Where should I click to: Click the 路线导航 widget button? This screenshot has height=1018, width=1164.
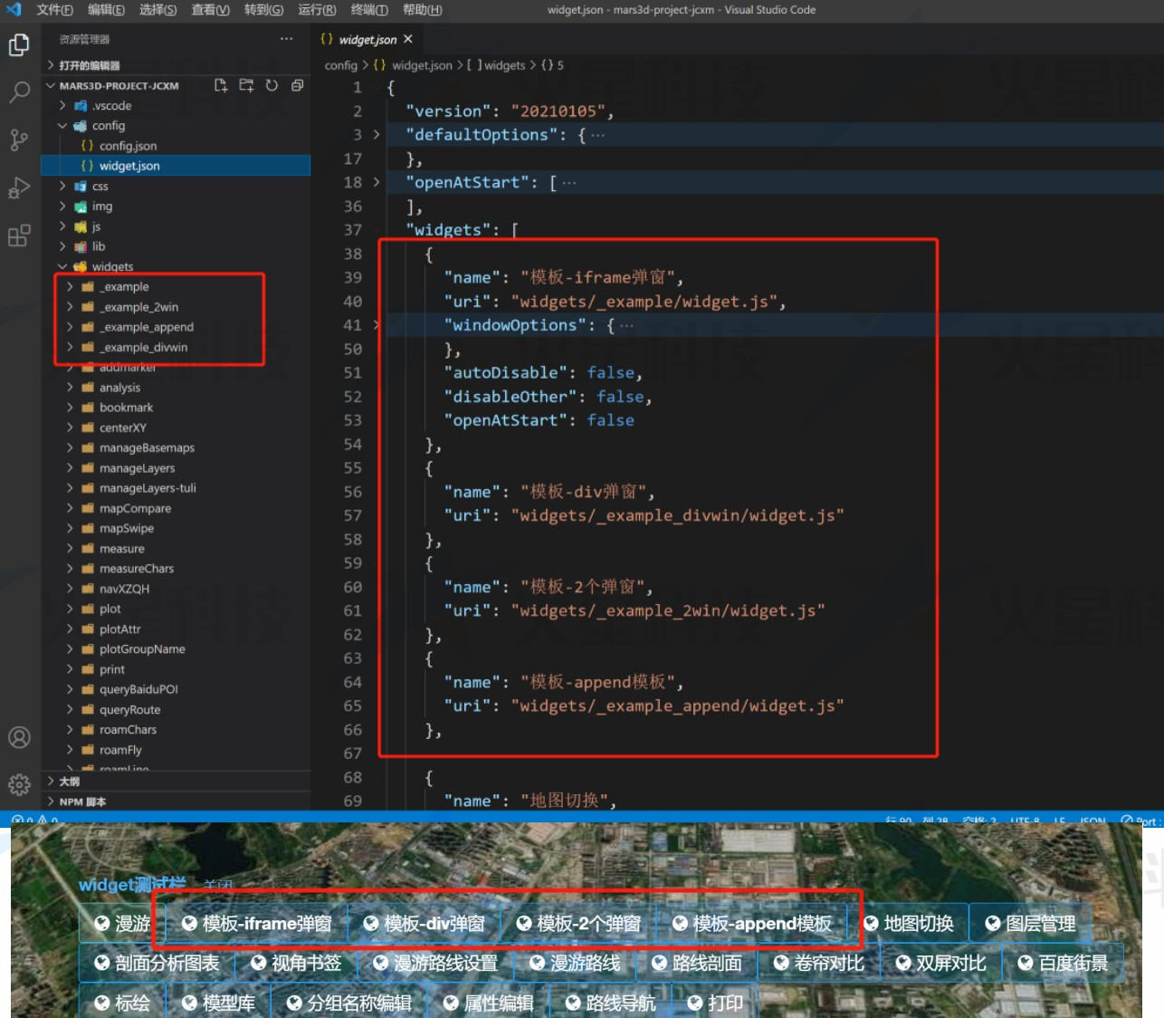610,1003
